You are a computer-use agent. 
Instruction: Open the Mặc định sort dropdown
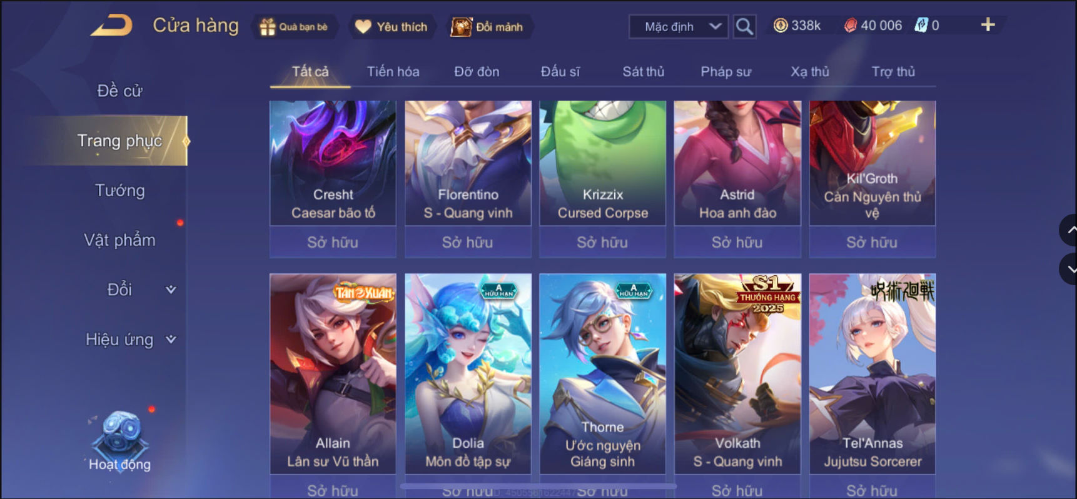click(679, 26)
